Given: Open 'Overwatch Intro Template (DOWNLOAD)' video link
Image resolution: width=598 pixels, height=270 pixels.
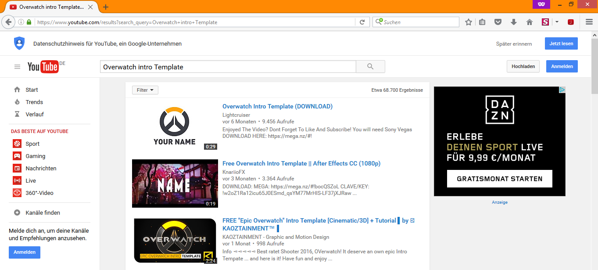Looking at the screenshot, I should 277,106.
